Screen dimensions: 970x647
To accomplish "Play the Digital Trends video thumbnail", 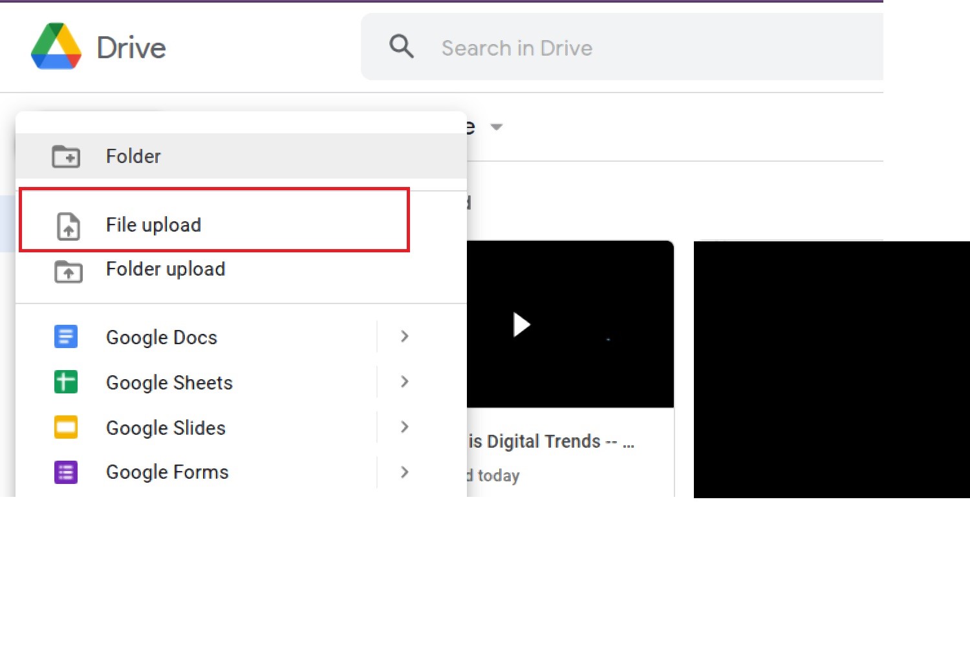I will [570, 324].
